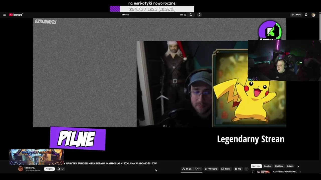Image resolution: width=321 pixels, height=180 pixels.
Task: Share the video via Udostępnij
Action: coord(211,169)
